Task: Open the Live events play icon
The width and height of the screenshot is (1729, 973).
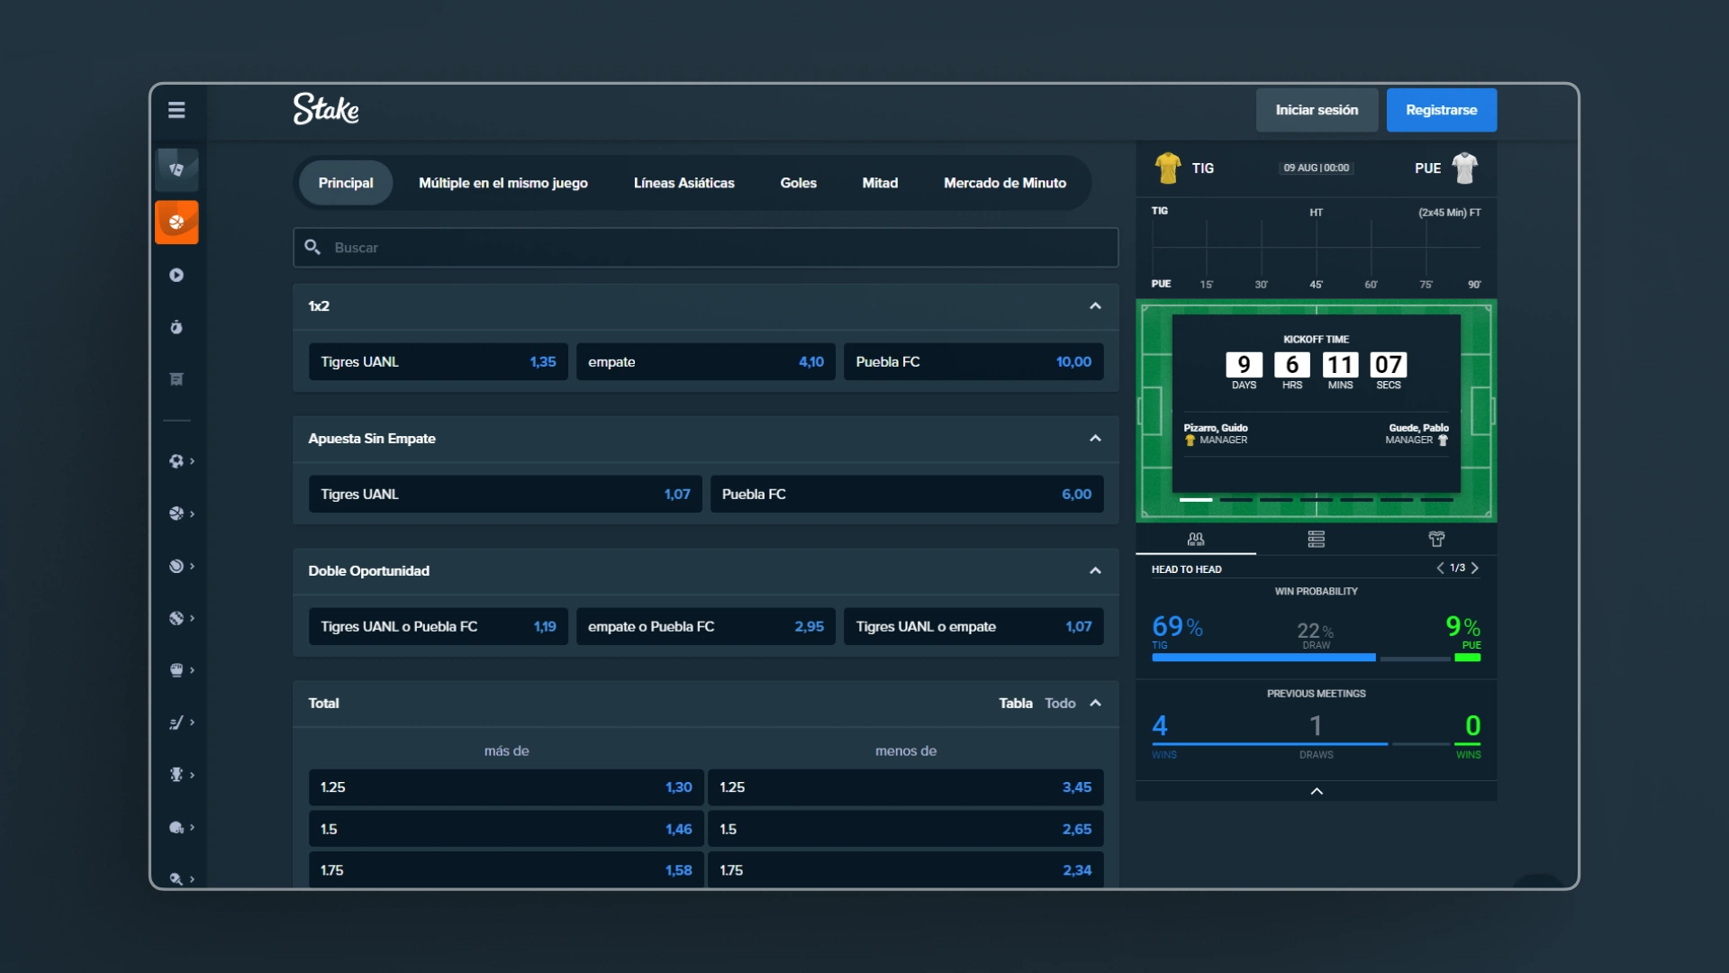Action: click(177, 275)
